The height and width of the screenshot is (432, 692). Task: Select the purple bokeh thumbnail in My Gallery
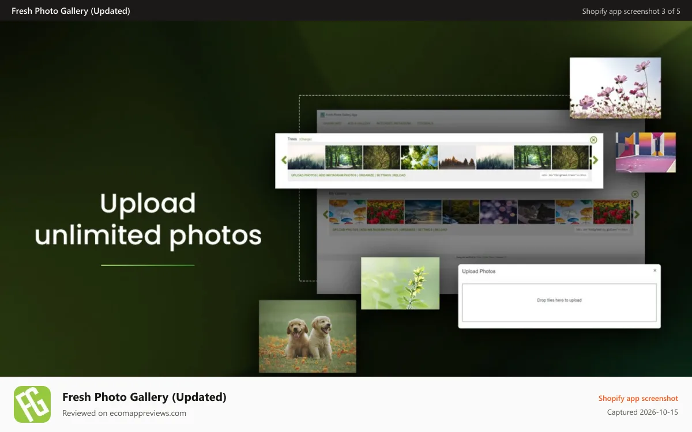[498, 212]
